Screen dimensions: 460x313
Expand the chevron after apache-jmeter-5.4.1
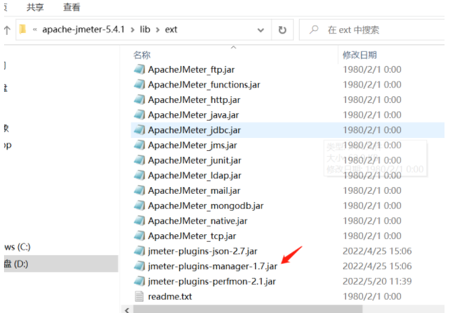tap(133, 30)
